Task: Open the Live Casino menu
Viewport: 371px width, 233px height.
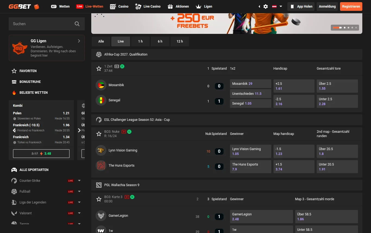Action: tap(148, 7)
